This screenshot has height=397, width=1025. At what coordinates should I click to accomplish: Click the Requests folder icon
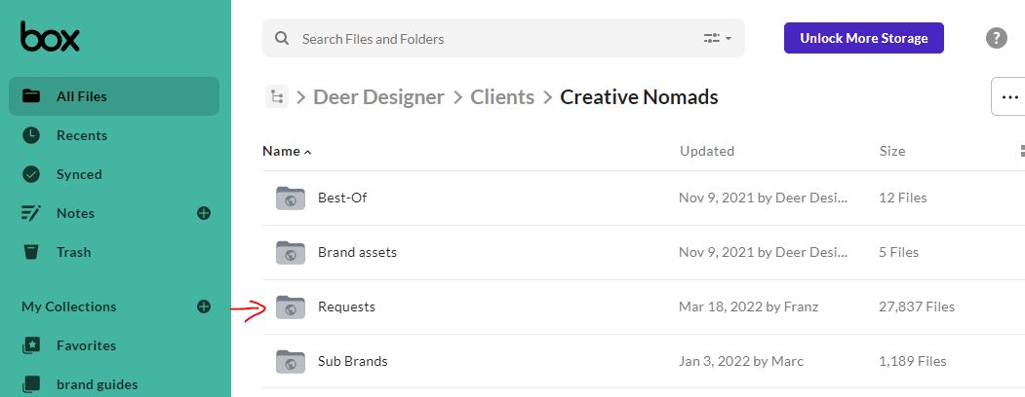(290, 307)
